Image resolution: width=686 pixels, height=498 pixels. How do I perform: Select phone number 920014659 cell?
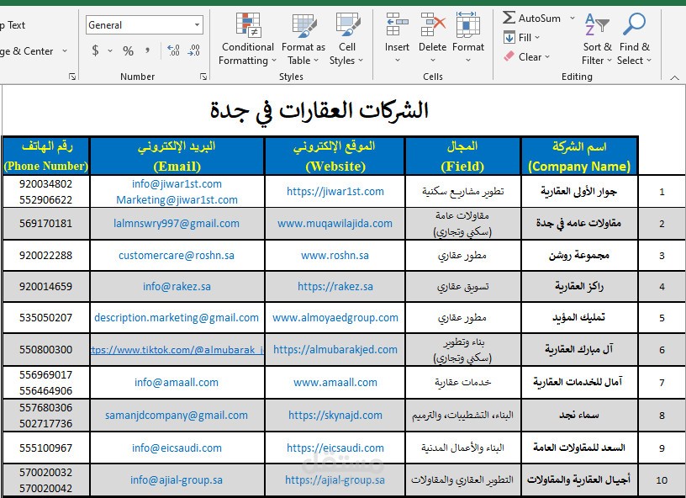point(46,286)
